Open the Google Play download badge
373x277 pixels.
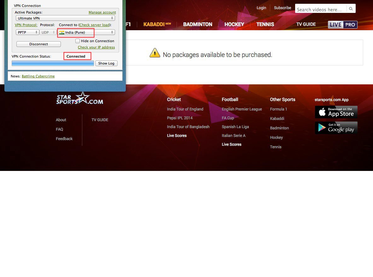pos(336,128)
